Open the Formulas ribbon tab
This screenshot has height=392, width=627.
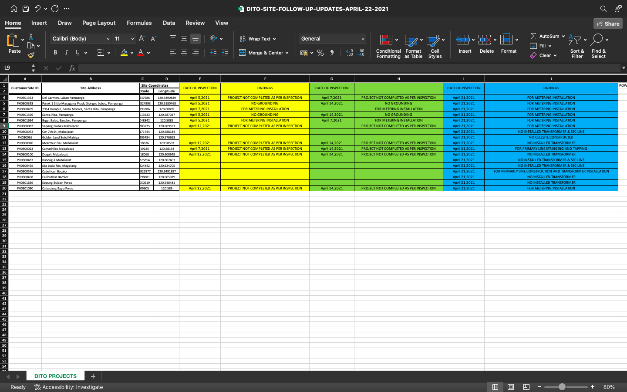click(139, 23)
